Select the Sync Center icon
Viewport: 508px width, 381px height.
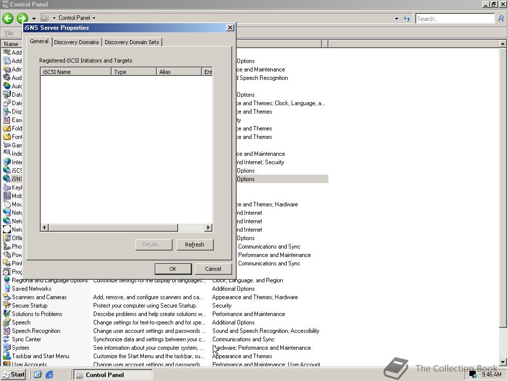[x=6, y=339]
